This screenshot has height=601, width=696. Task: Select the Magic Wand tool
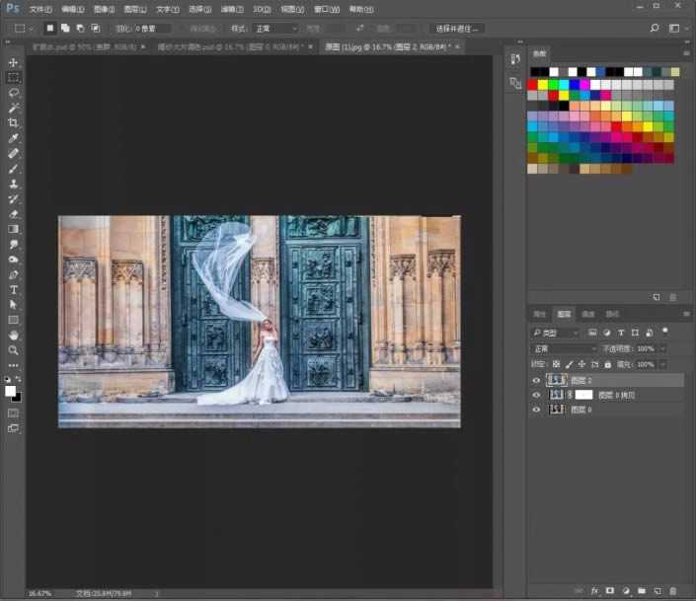click(x=13, y=107)
